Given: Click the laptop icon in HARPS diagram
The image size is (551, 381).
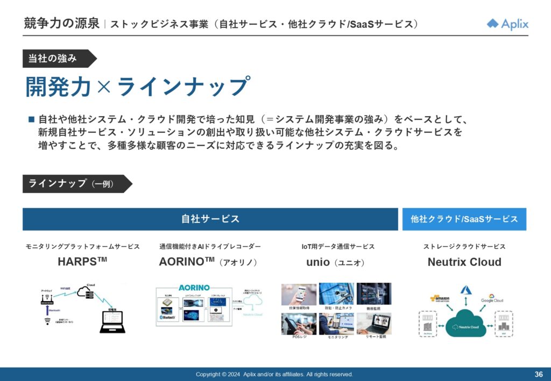Looking at the screenshot, I should click(112, 322).
